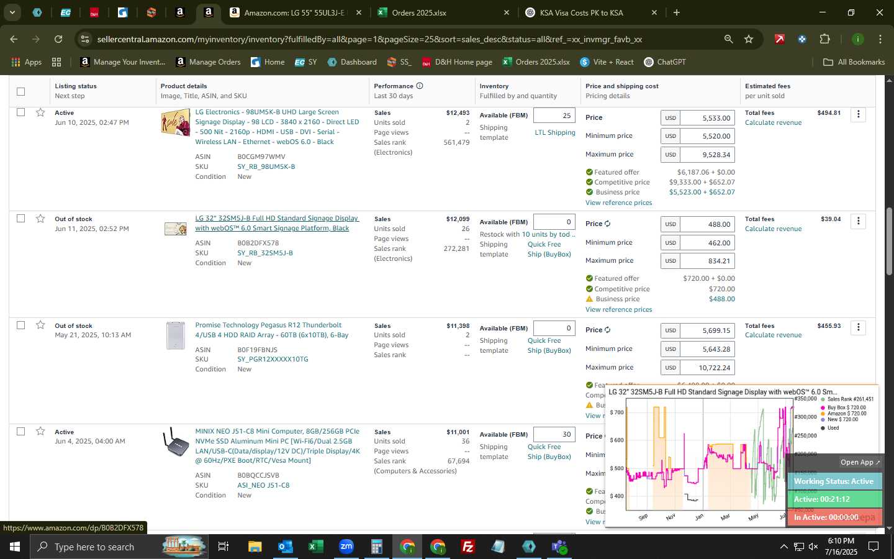Viewport: 894px width, 559px height.
Task: Open LG 32" 32SM5J-B product title link
Action: [277, 223]
